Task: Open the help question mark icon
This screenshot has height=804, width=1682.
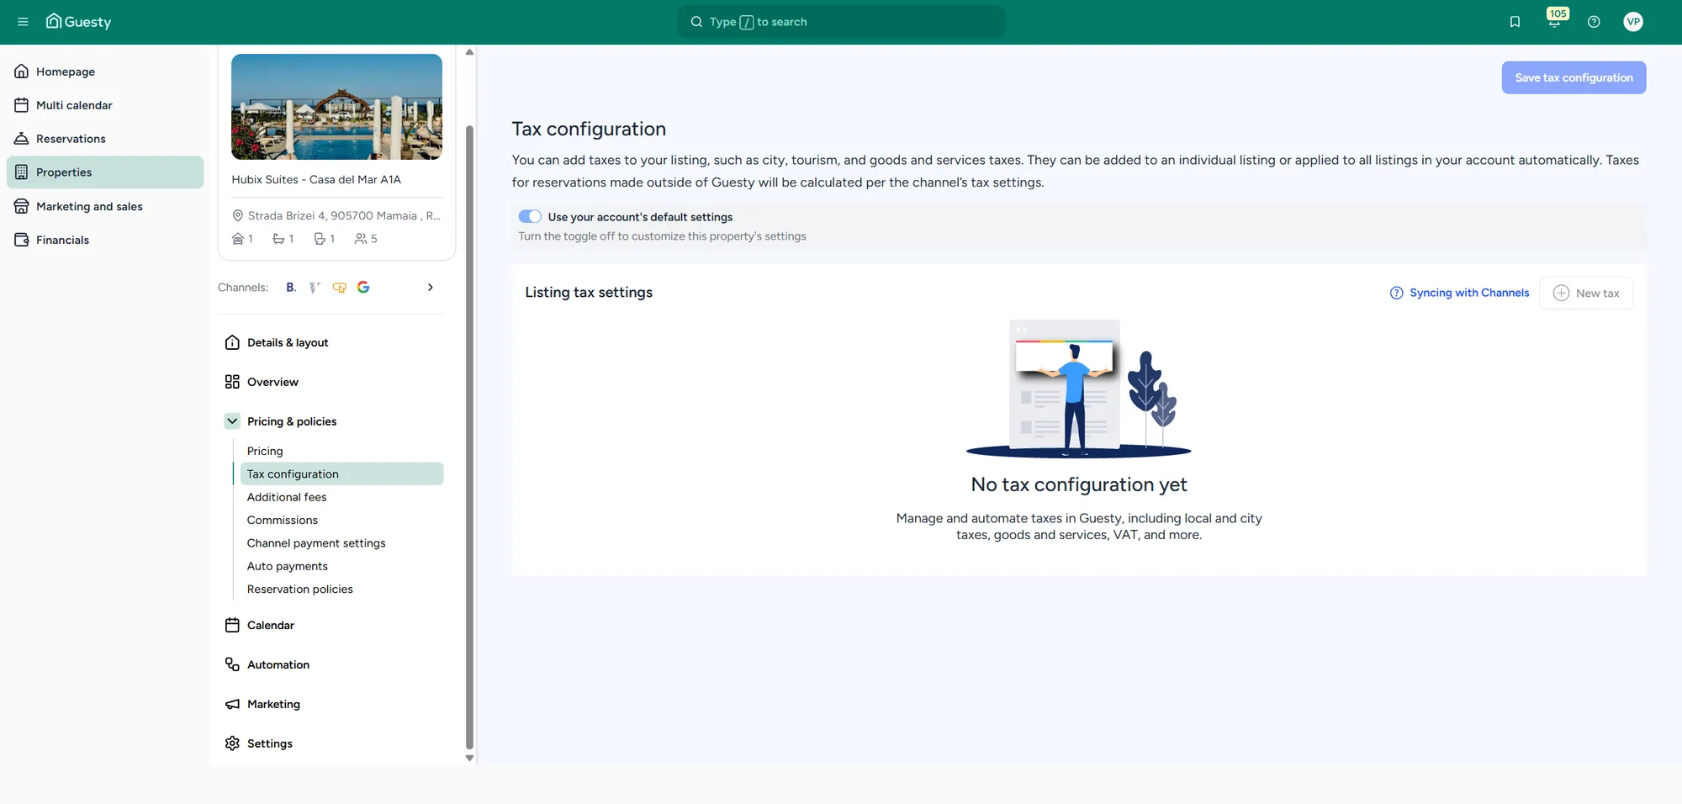Action: pyautogui.click(x=1594, y=22)
